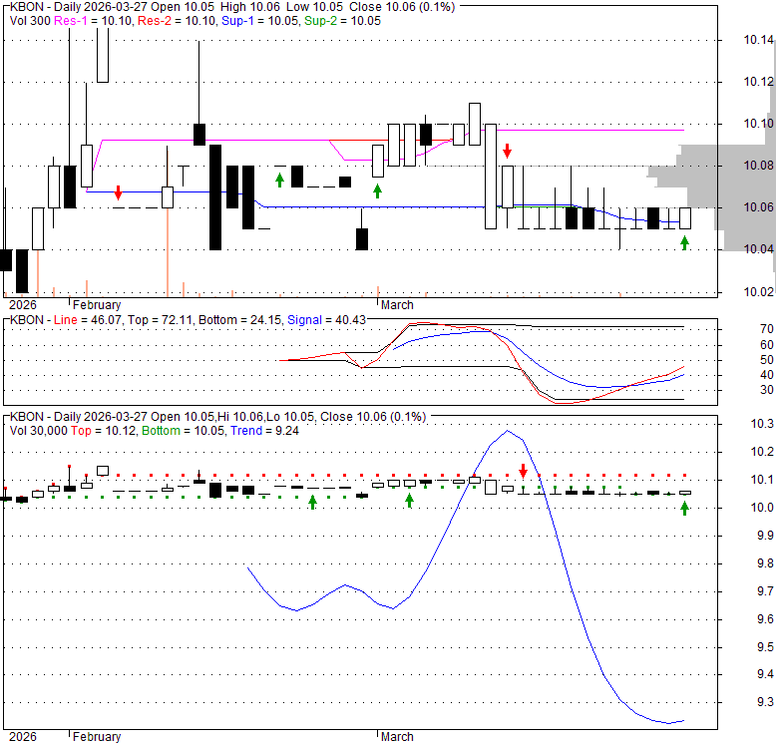Screen dimensions: 778x743
Task: Click 'February' on the bottom chart's date axis
Action: click(97, 737)
